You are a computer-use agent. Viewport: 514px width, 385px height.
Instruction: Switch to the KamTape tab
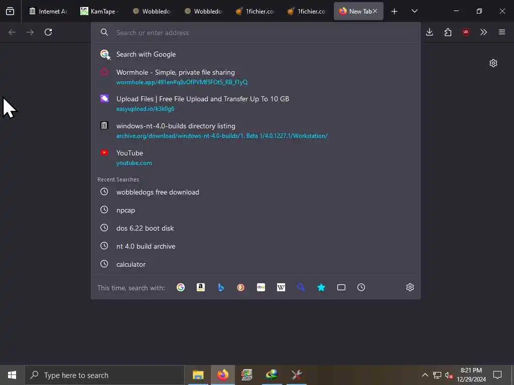click(x=99, y=11)
